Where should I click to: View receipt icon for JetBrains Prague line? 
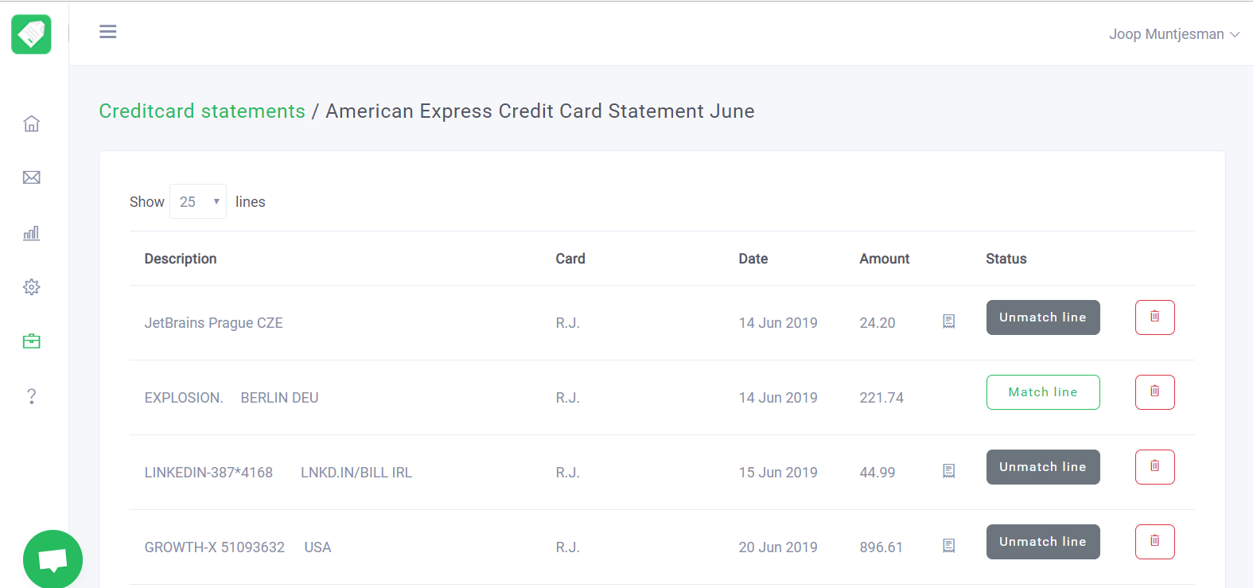coord(948,321)
